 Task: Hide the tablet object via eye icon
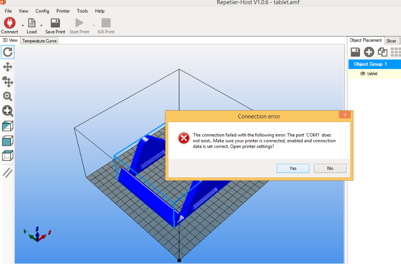363,73
